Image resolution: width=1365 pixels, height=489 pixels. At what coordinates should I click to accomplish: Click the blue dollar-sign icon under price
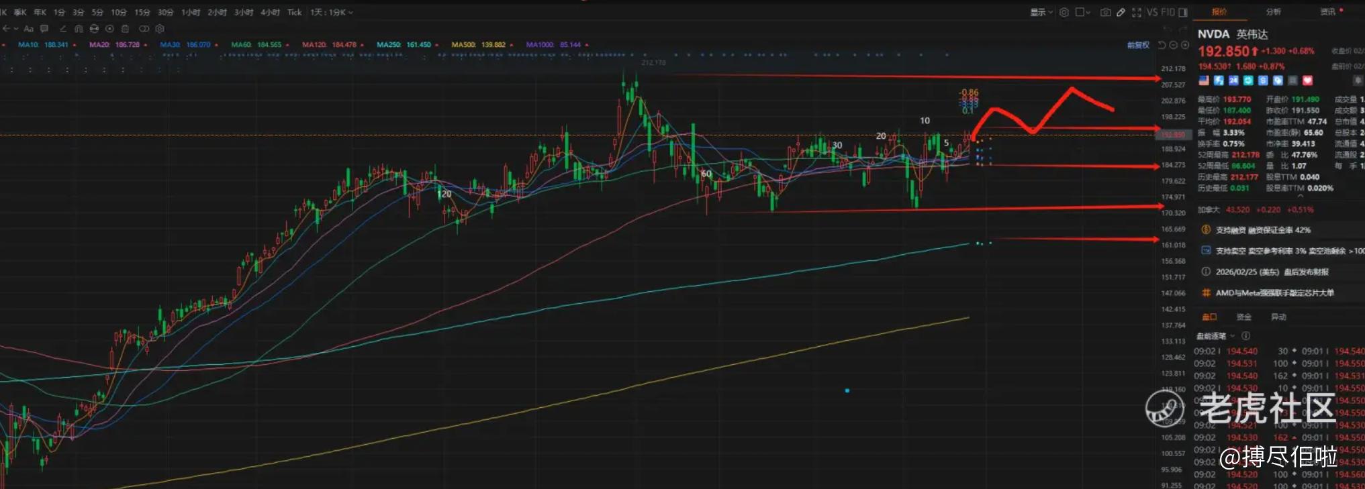pyautogui.click(x=1263, y=80)
